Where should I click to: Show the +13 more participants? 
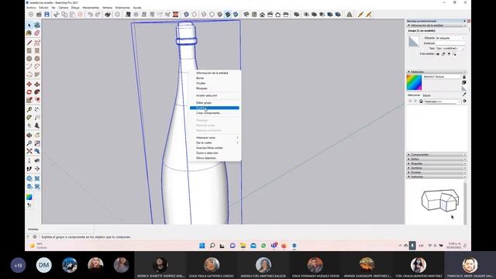[18, 265]
